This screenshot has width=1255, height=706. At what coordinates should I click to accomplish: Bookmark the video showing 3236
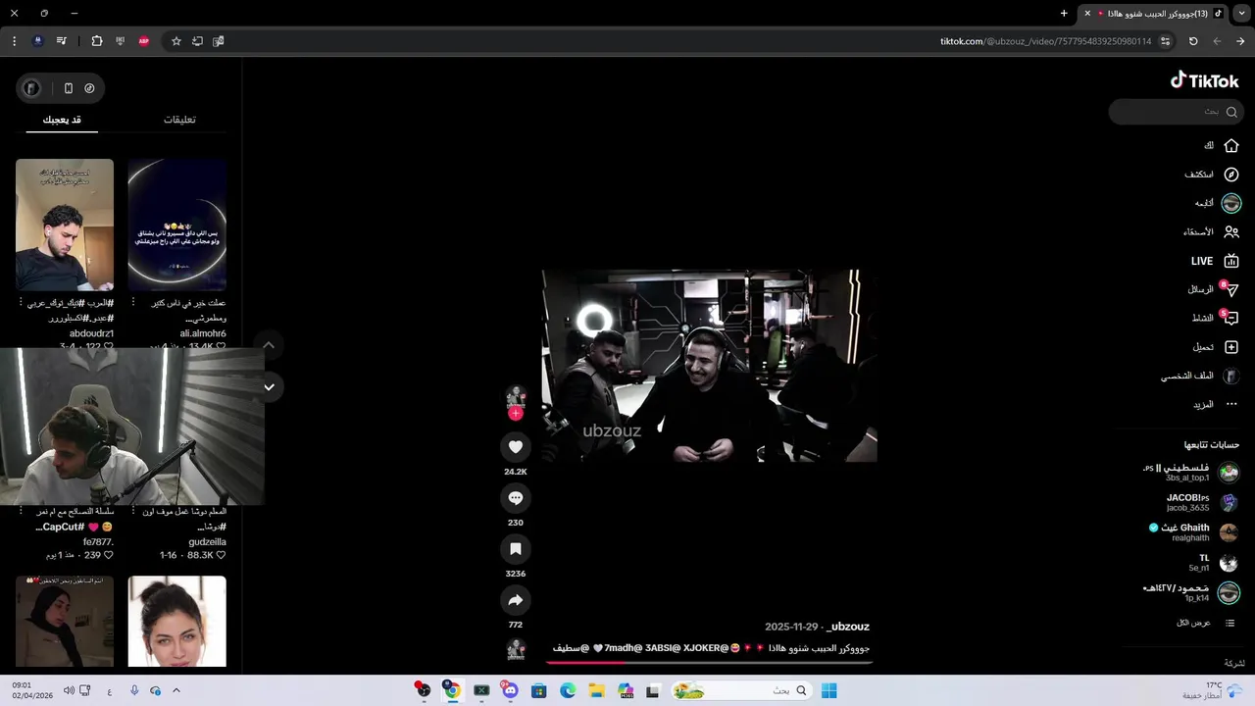[x=516, y=549]
